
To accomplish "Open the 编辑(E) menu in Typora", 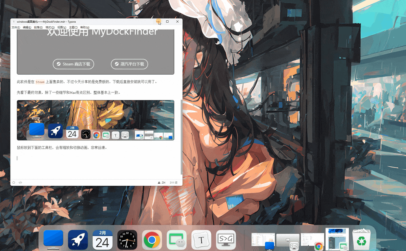I will pos(27,28).
